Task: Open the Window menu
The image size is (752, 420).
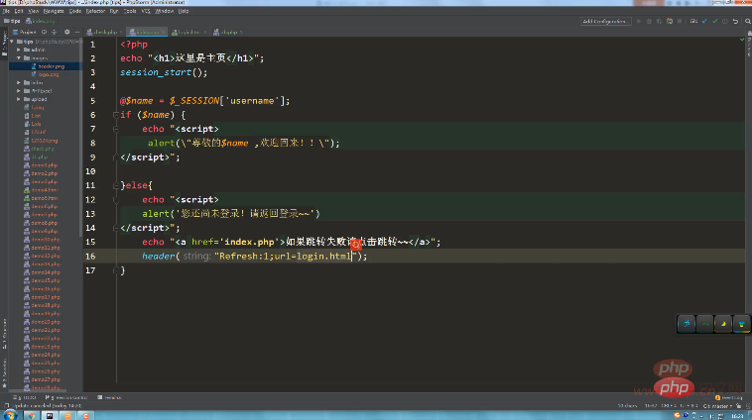Action: 164,11
